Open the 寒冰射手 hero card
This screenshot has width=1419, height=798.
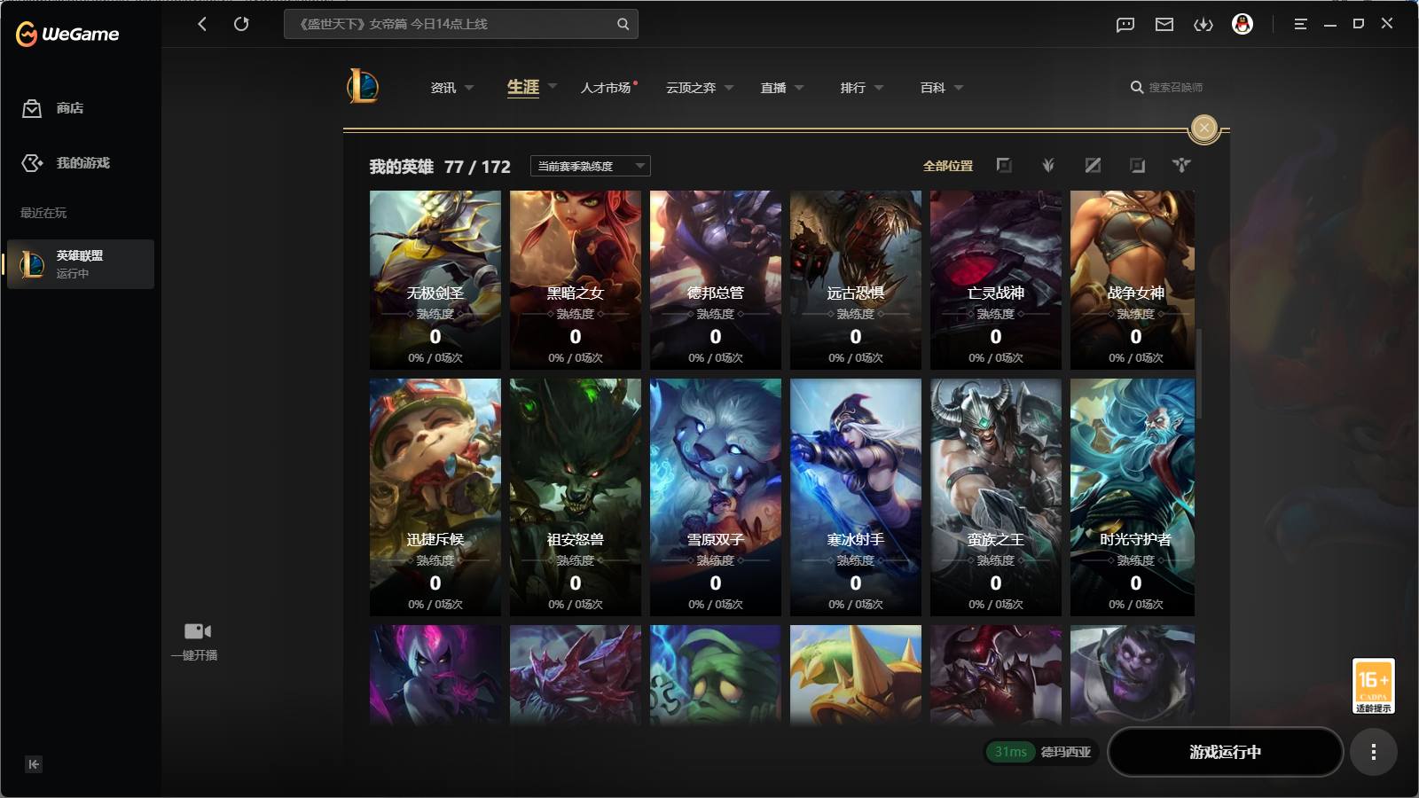pyautogui.click(x=856, y=497)
